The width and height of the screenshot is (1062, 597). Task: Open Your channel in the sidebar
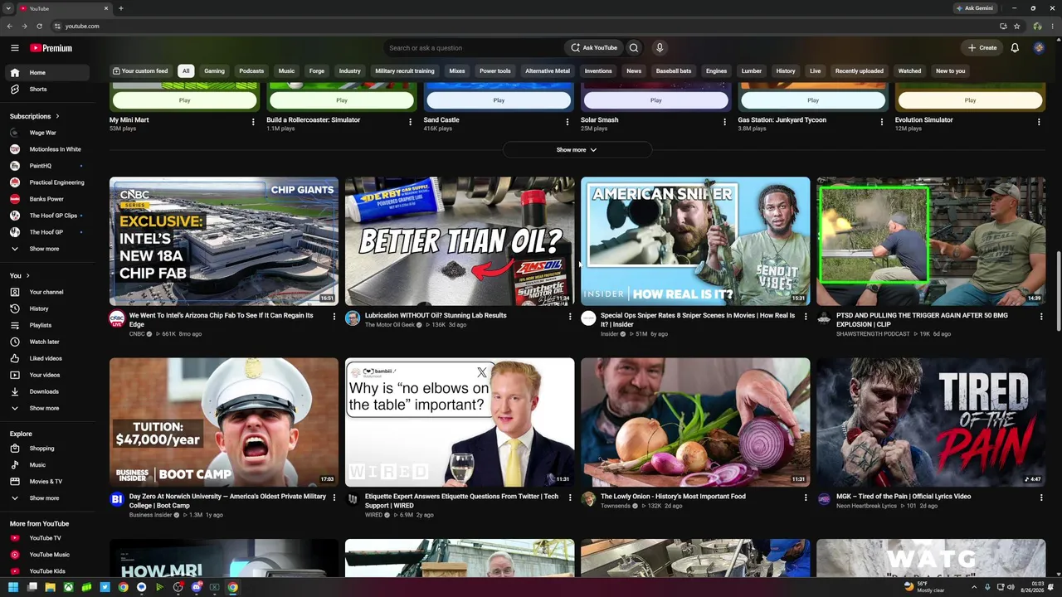46,292
